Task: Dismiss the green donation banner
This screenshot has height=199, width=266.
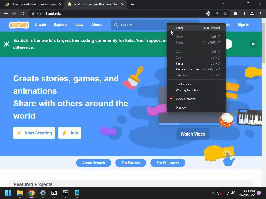Action: point(253,44)
